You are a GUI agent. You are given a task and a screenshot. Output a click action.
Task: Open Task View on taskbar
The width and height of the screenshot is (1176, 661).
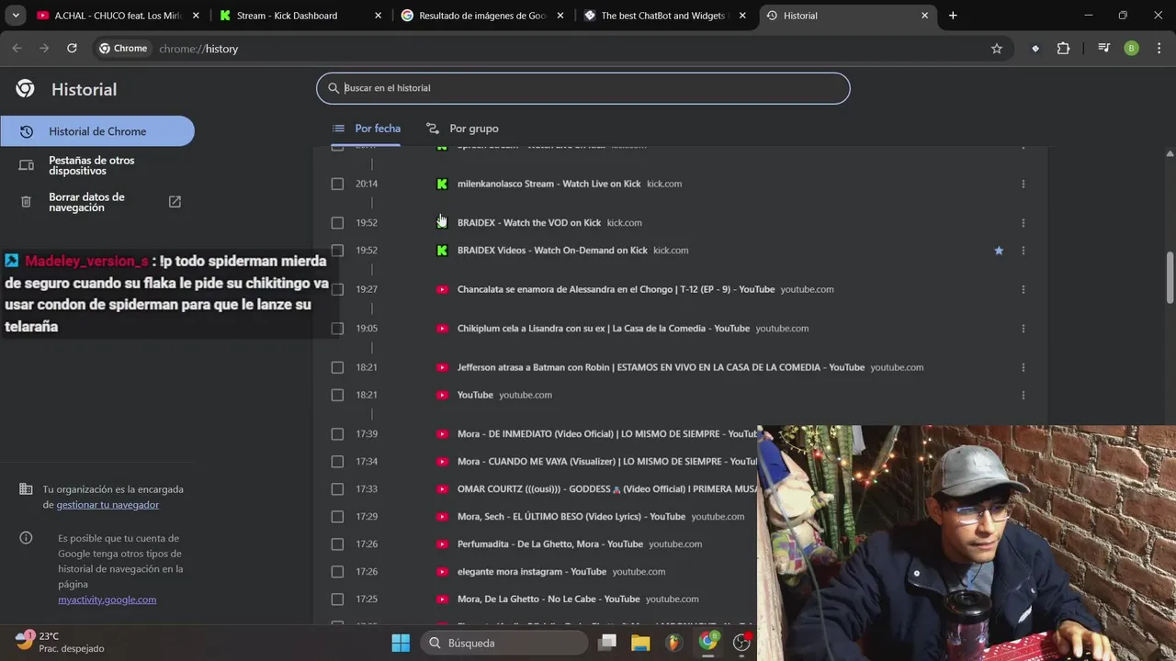point(607,643)
